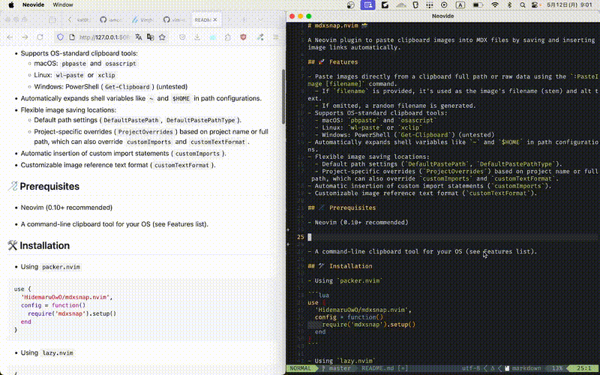Click the NORMAL mode indicator in Neovide statusline
600x375 pixels.
tap(301, 368)
